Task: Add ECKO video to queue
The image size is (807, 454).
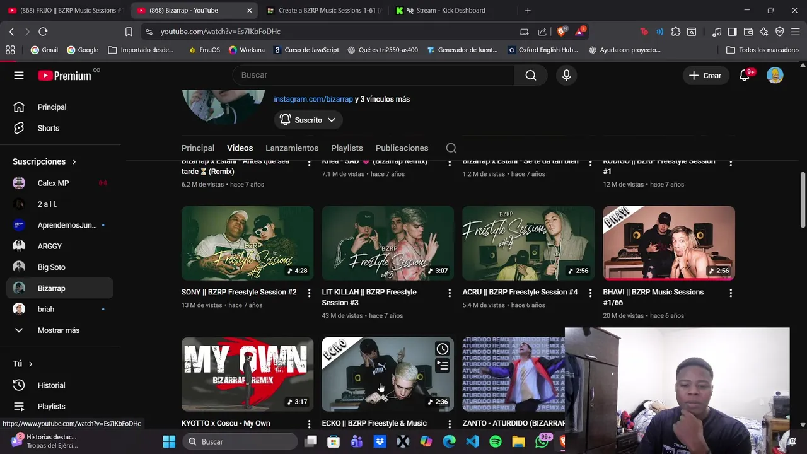Action: point(443,365)
